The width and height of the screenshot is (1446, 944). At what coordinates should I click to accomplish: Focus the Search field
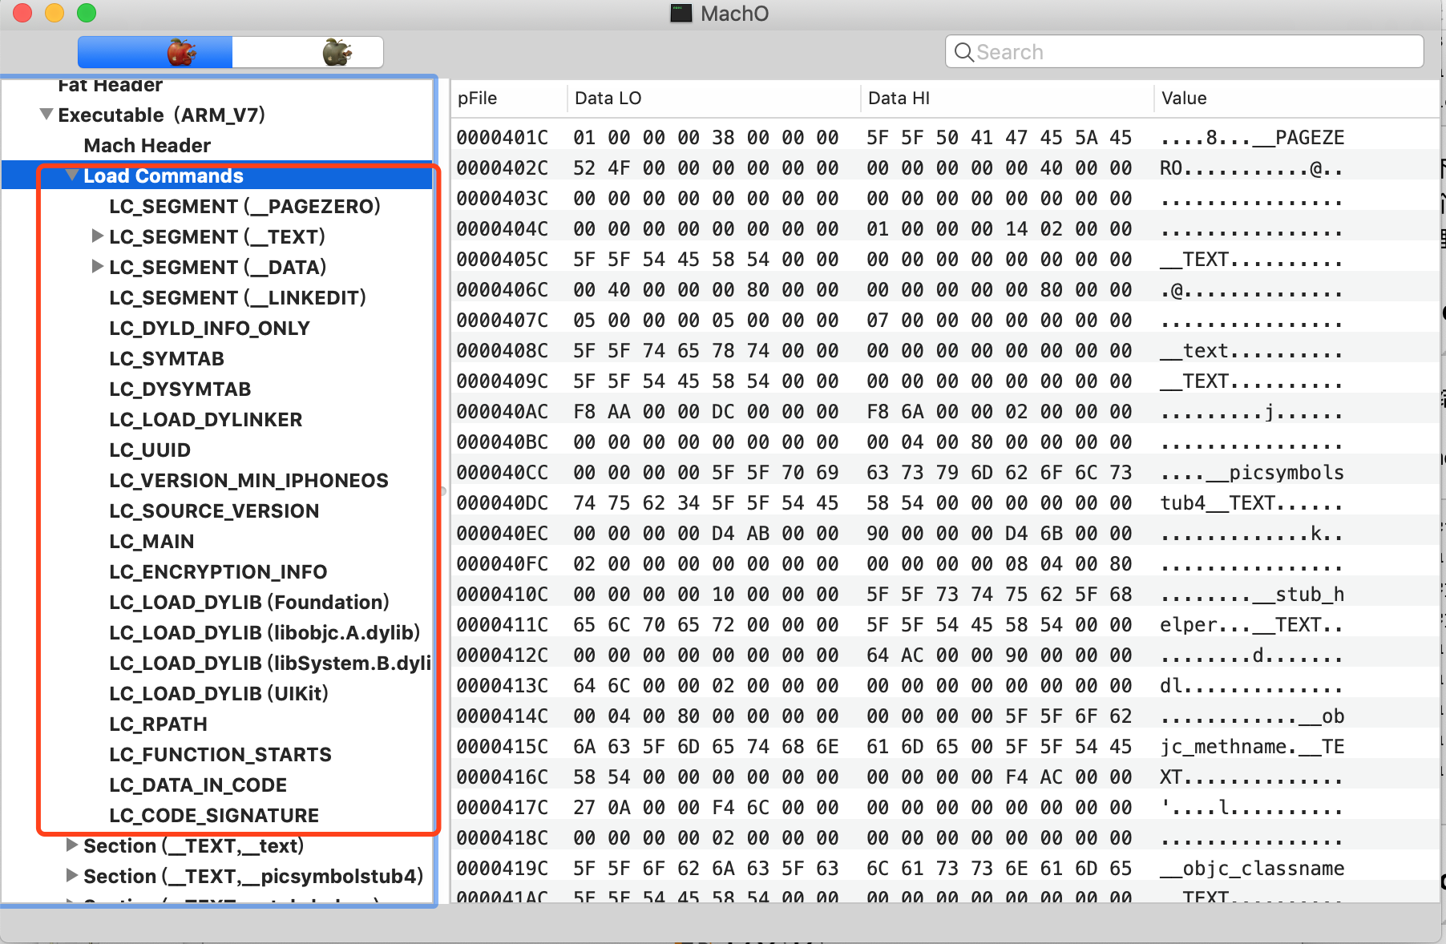point(1184,52)
